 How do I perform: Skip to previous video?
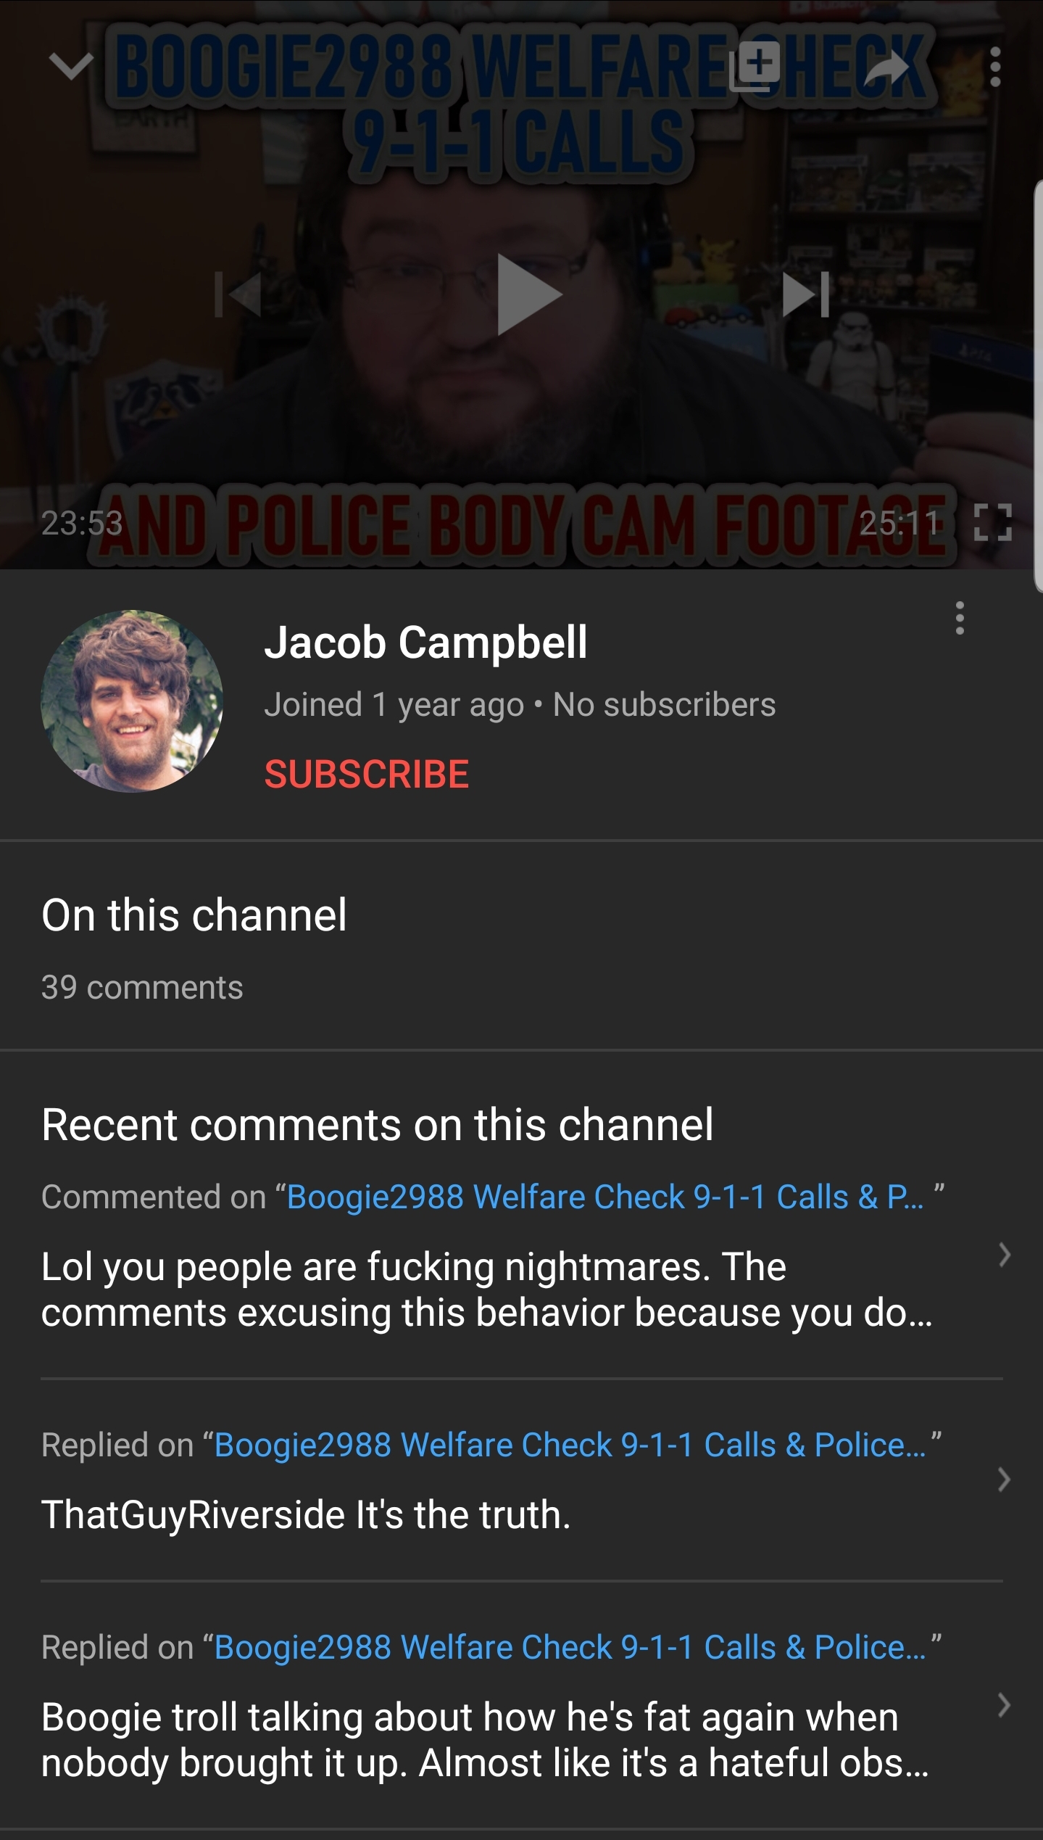(x=238, y=294)
